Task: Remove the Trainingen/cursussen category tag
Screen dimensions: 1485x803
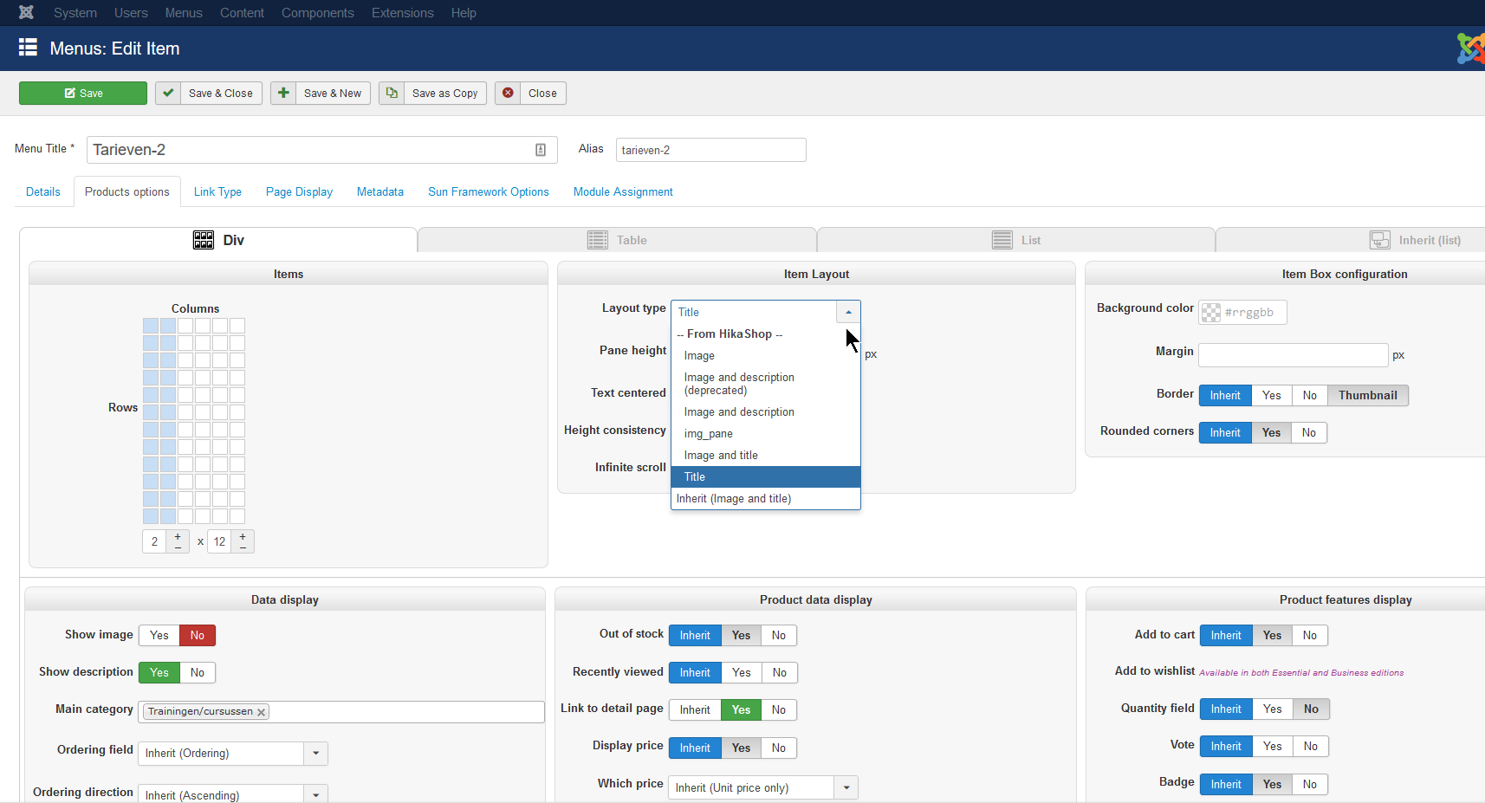Action: pyautogui.click(x=261, y=712)
